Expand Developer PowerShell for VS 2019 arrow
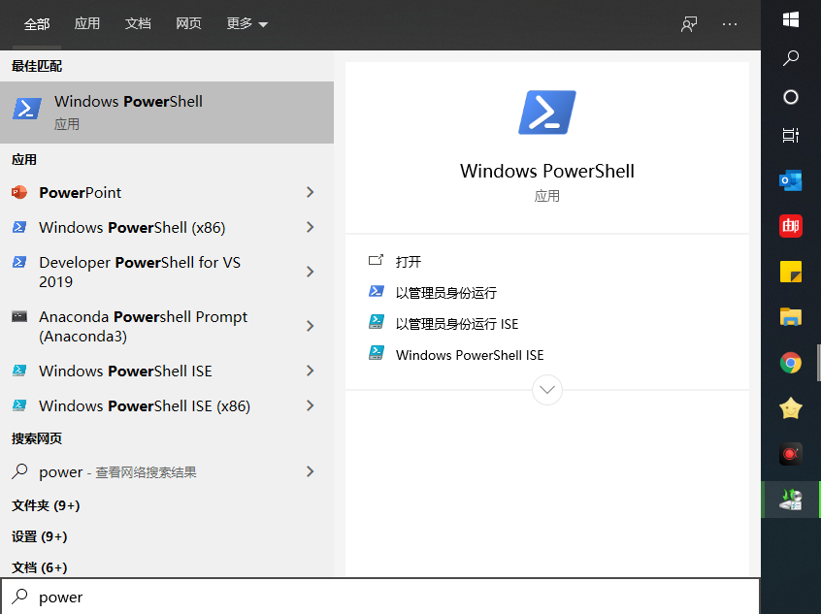 point(310,272)
